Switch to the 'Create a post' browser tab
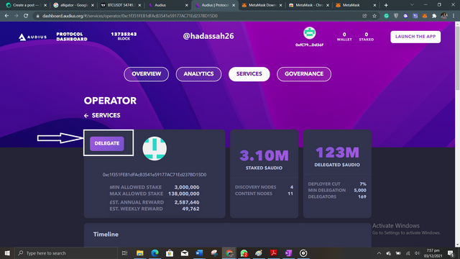This screenshot has height=259, width=460. (x=26, y=5)
